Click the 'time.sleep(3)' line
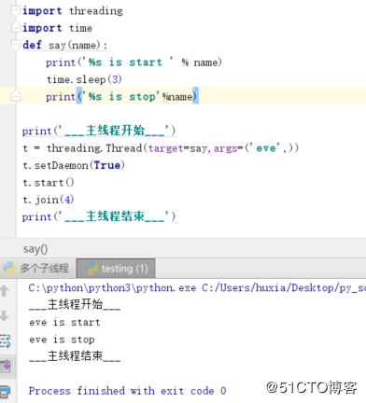 coord(84,79)
